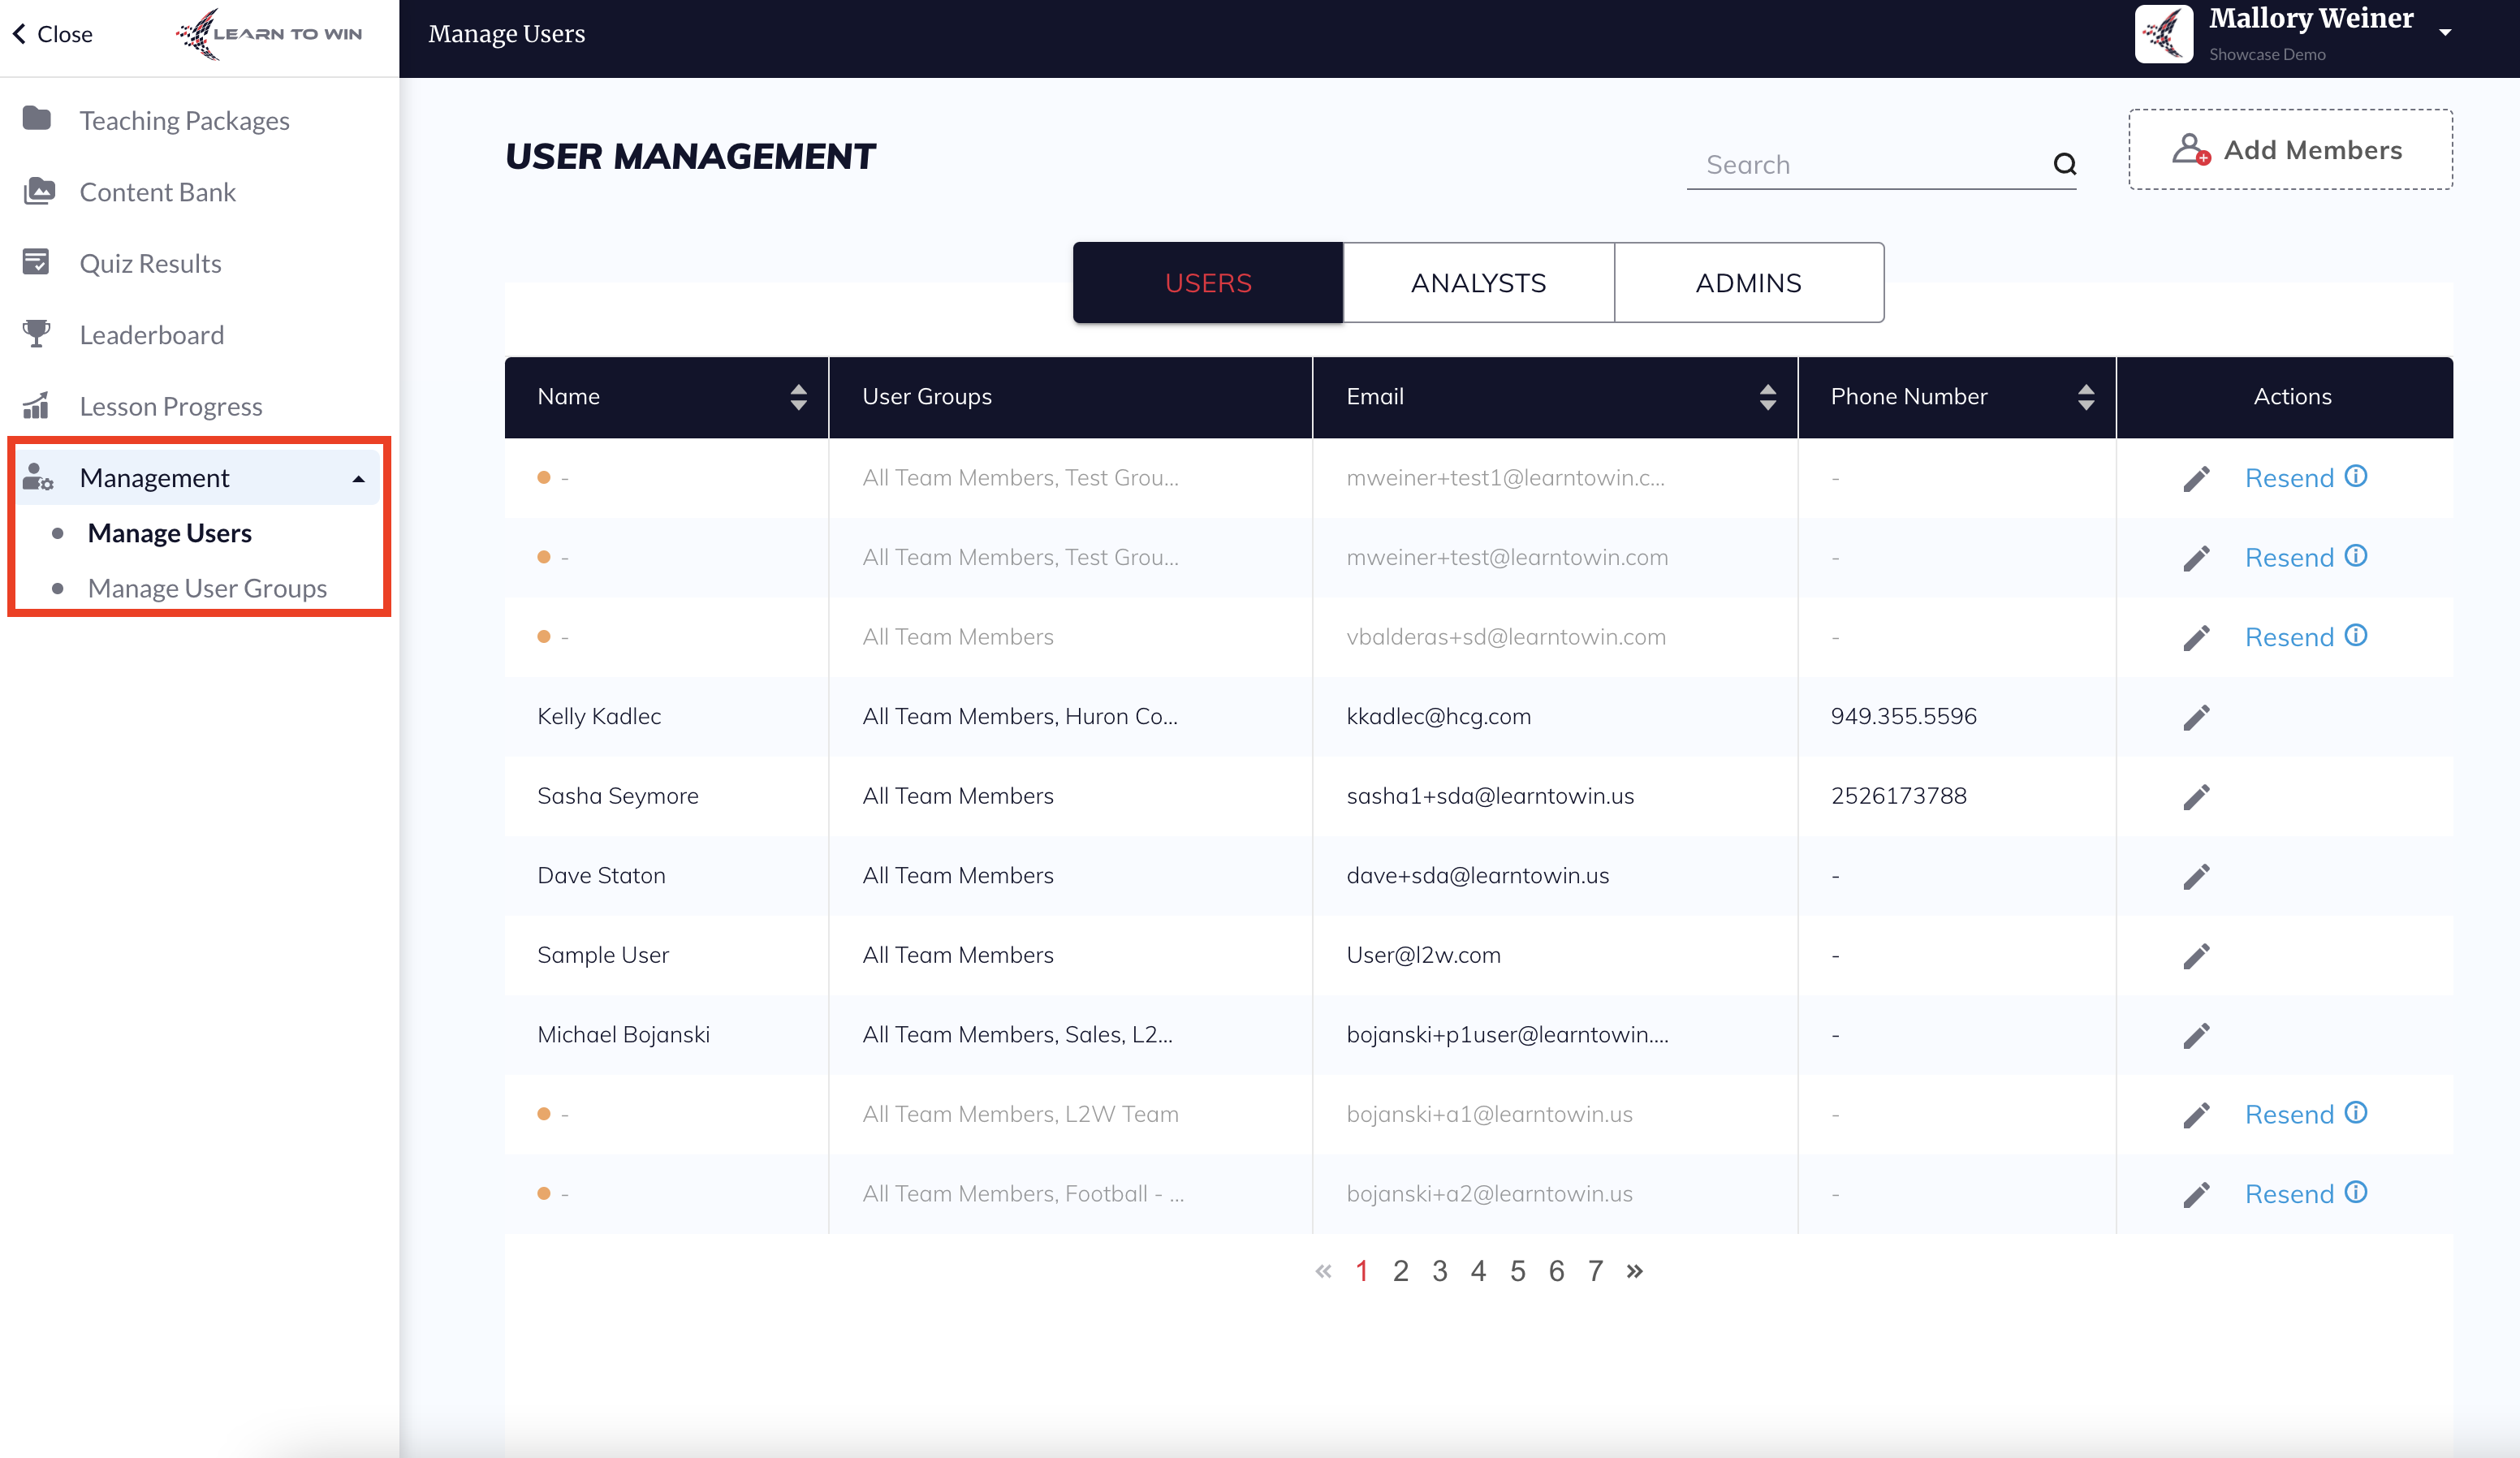
Task: Open Manage User Groups in the sidebar
Action: (x=207, y=588)
